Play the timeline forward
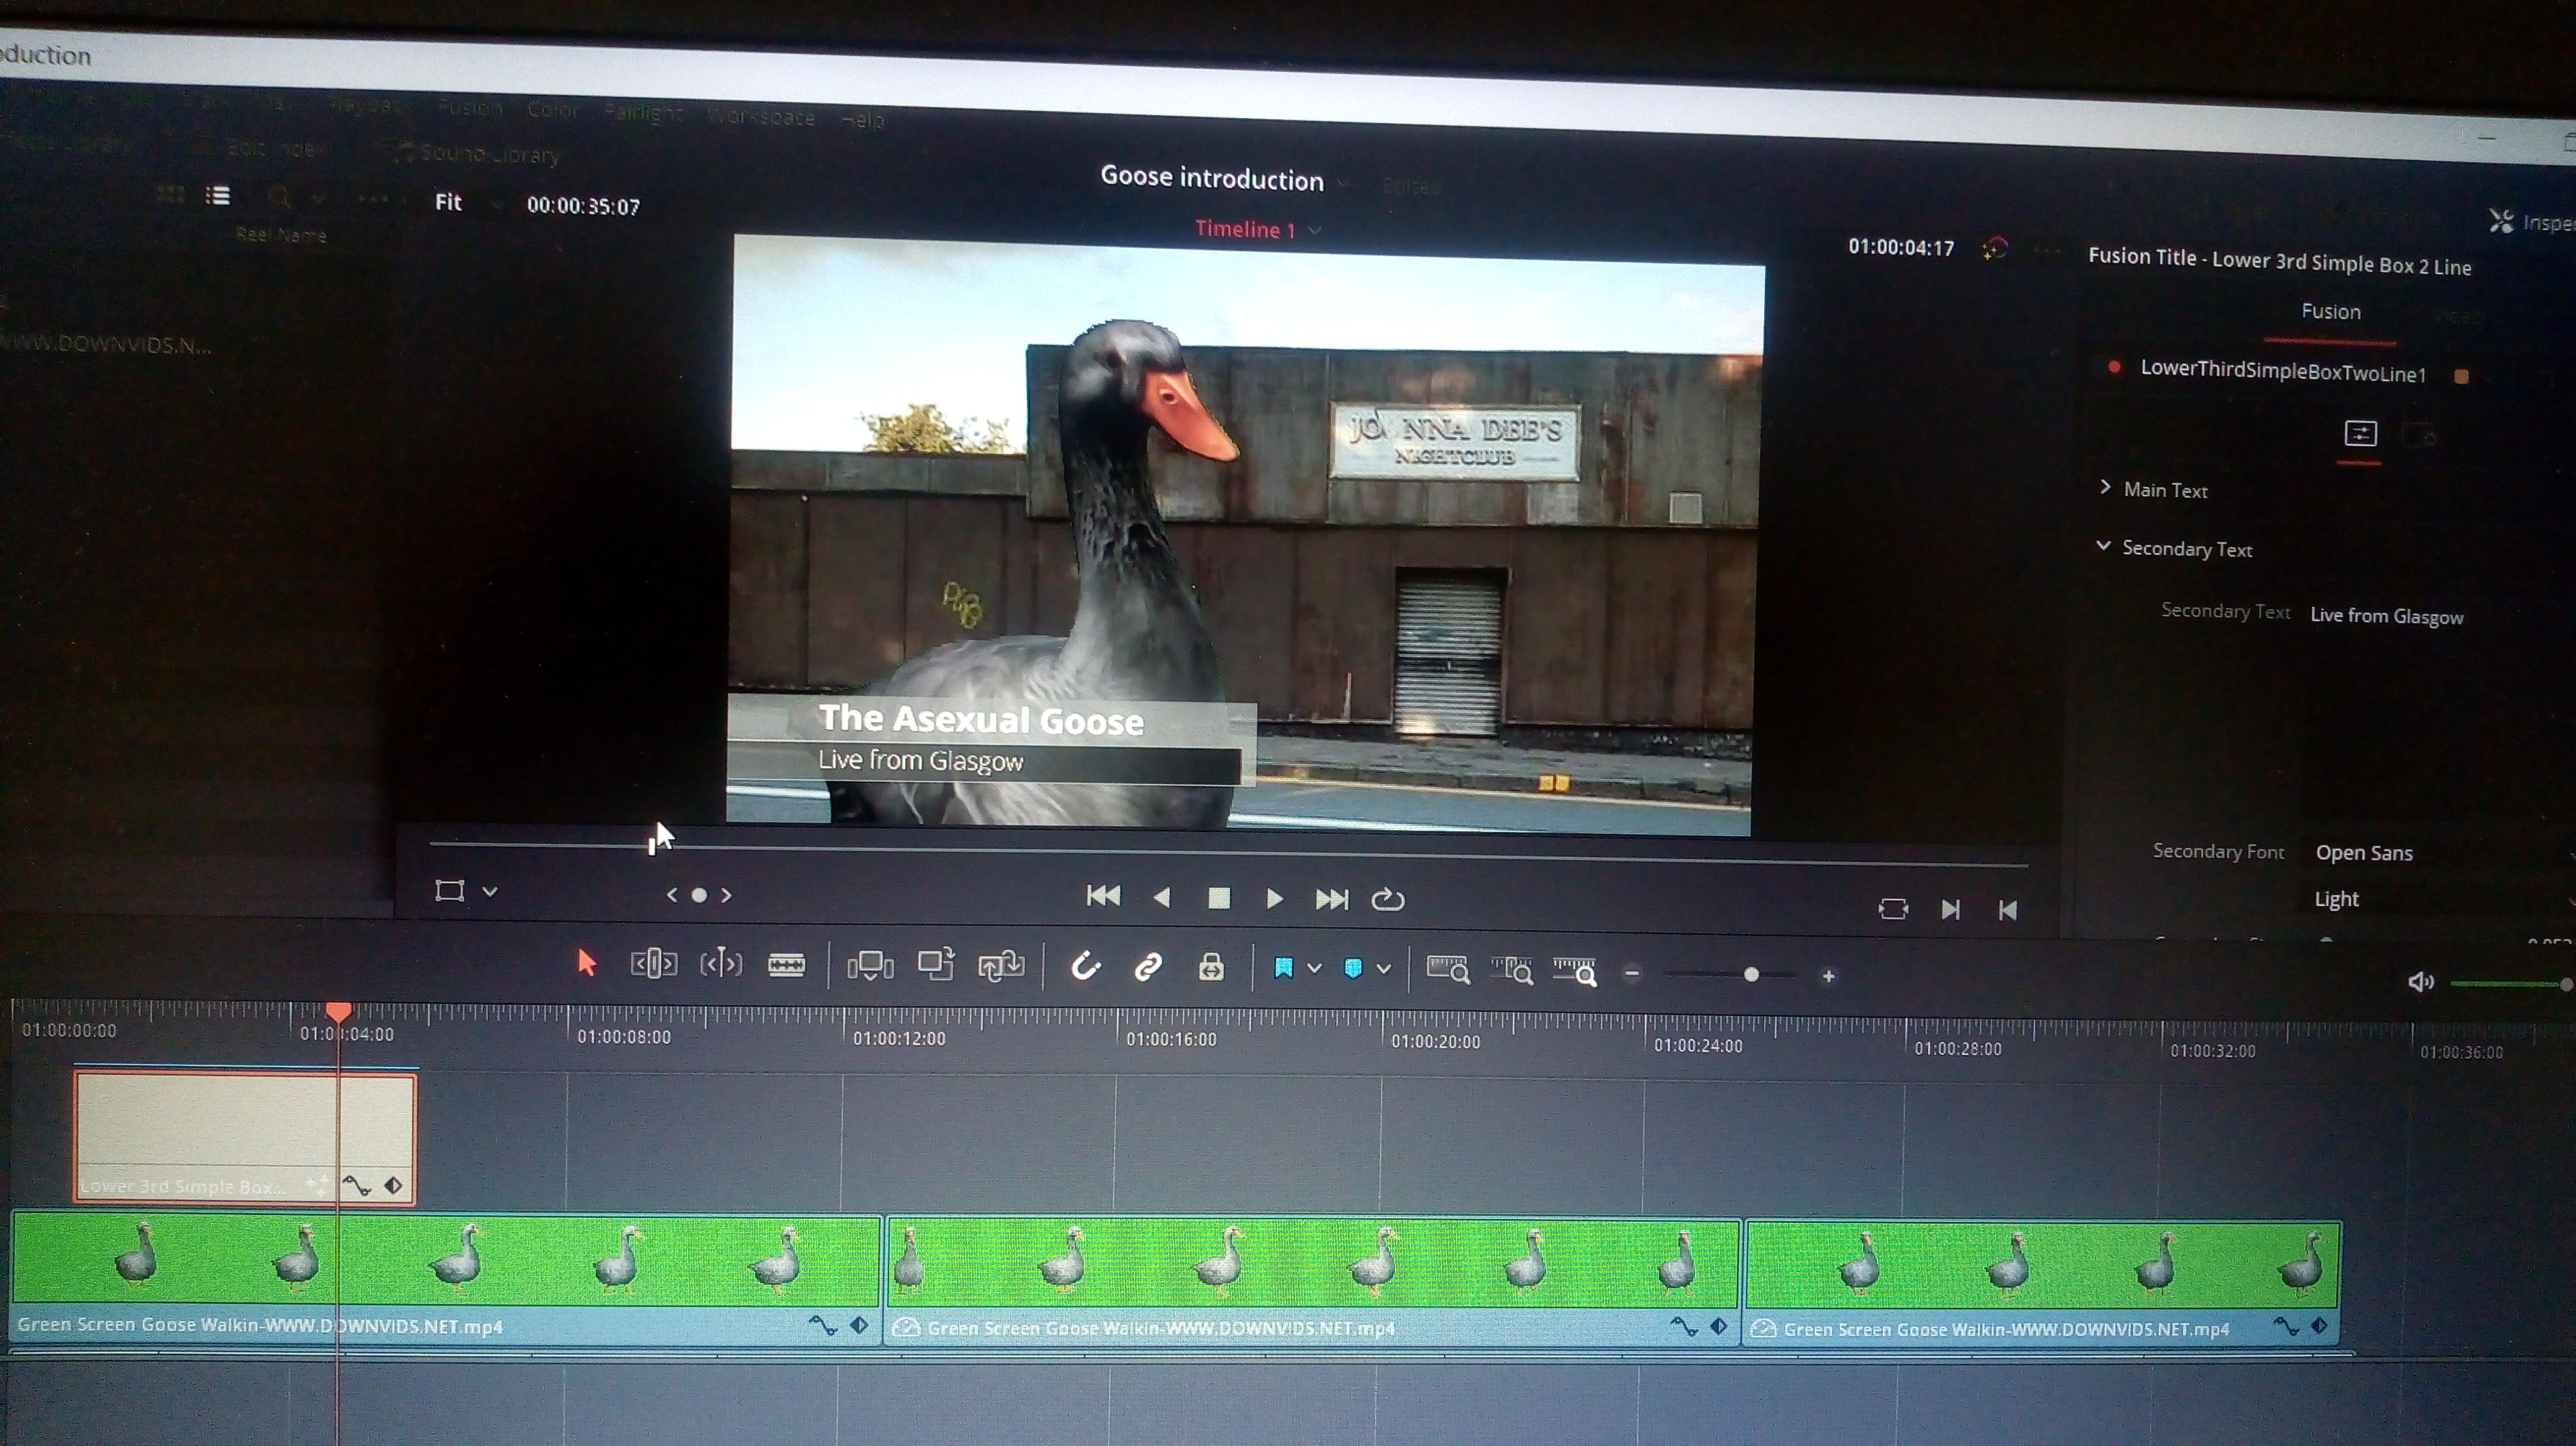This screenshot has width=2576, height=1446. point(1274,899)
